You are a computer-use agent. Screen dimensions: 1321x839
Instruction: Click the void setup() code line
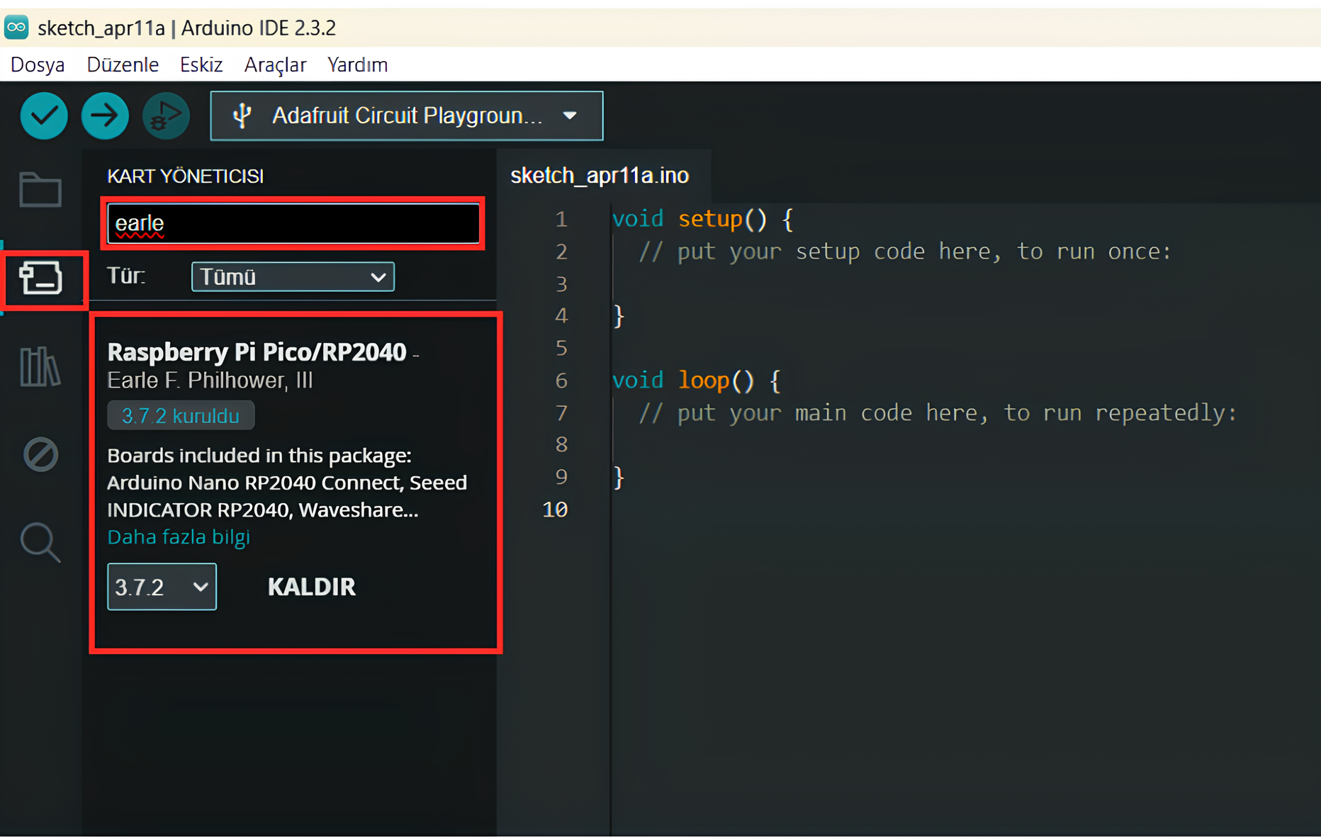(702, 219)
